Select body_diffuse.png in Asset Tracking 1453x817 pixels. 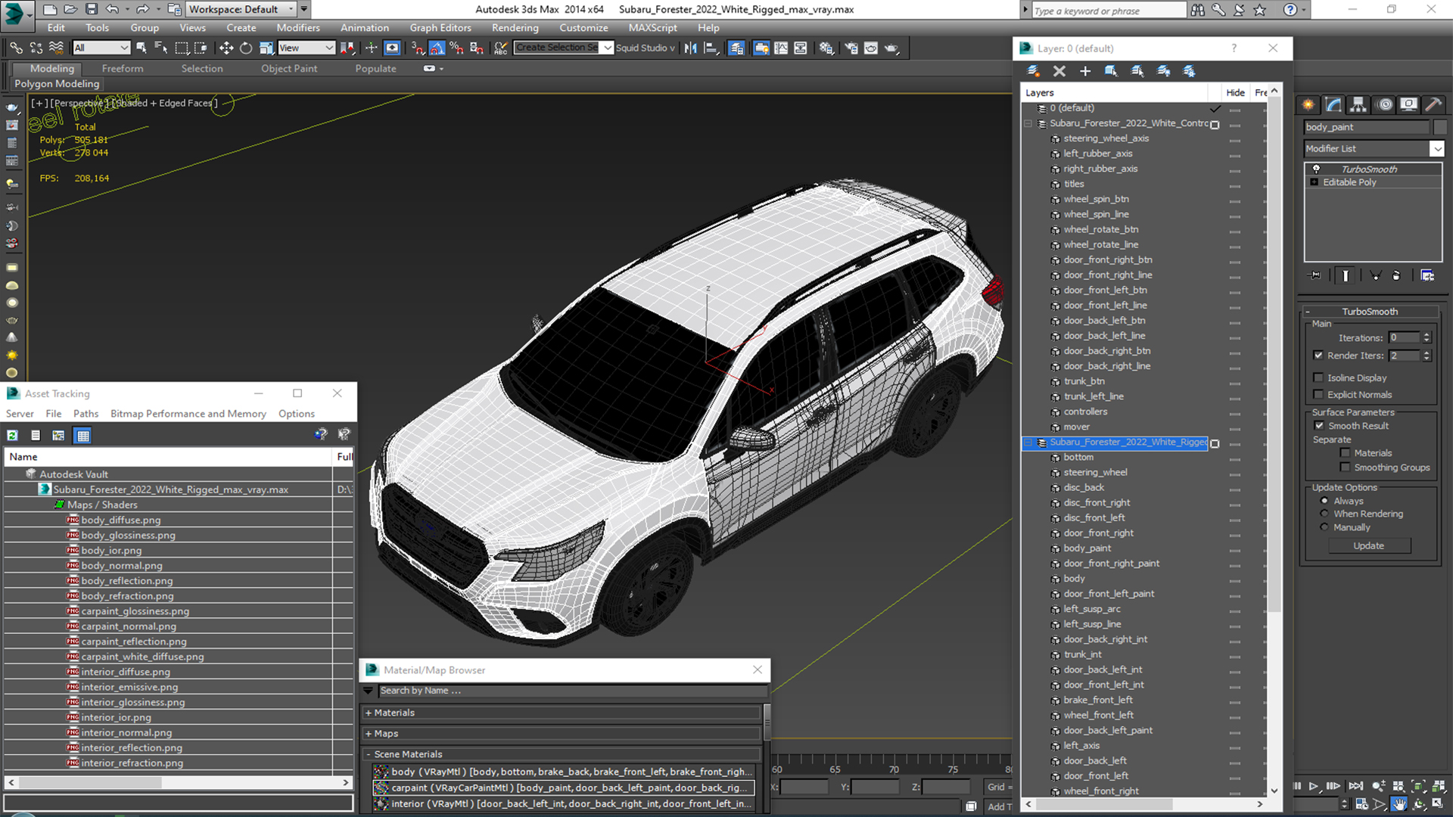(121, 520)
